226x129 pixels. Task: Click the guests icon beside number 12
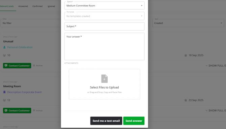click(x=4, y=100)
